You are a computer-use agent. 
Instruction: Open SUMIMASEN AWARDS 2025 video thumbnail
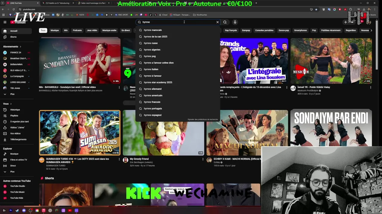[80, 133]
